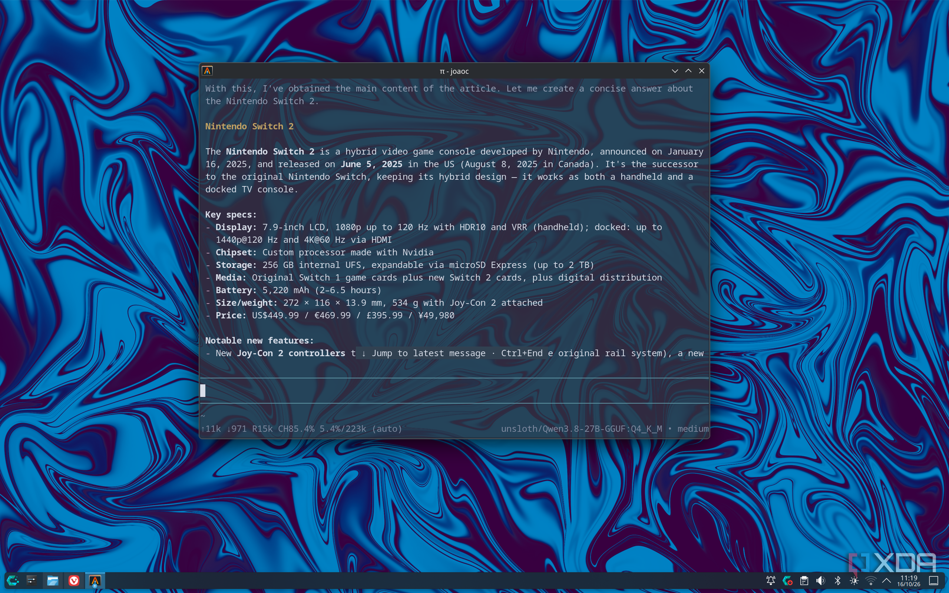Open the CachyOS application launcher
Image resolution: width=949 pixels, height=593 pixels.
point(13,580)
